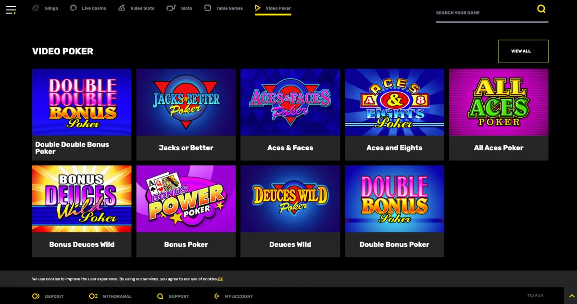Open Jacks or Better Poker thumbnail
Viewport: 577px width, 304px height.
click(186, 102)
